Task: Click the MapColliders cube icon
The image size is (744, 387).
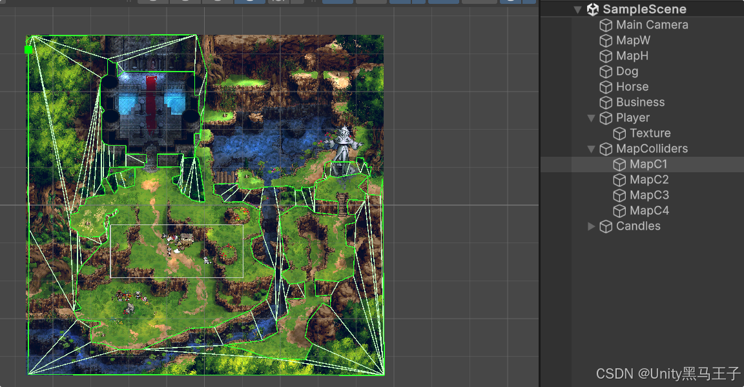Action: coord(606,149)
